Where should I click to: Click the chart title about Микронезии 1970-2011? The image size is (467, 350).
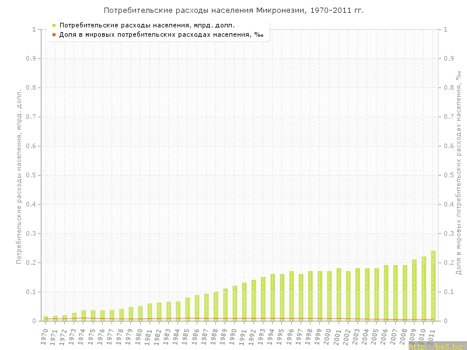tap(233, 10)
